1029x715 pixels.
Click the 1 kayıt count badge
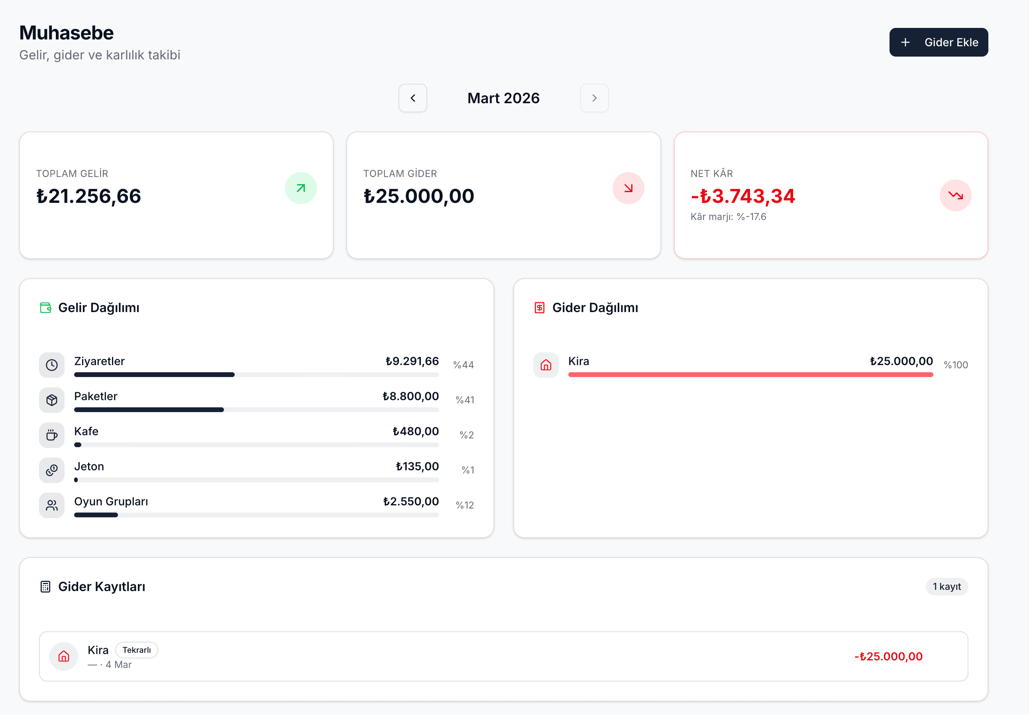pyautogui.click(x=946, y=586)
